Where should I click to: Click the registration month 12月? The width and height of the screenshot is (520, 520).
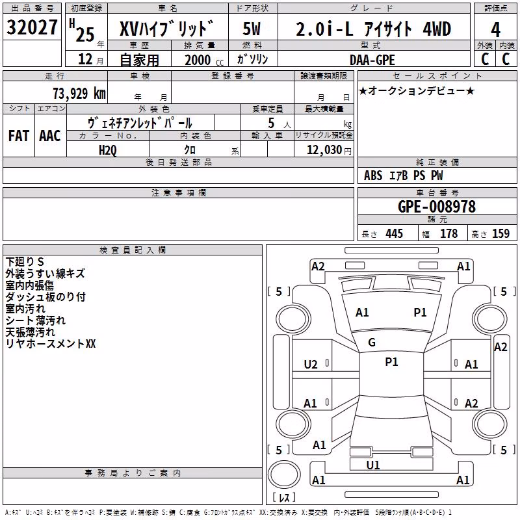tap(90, 59)
